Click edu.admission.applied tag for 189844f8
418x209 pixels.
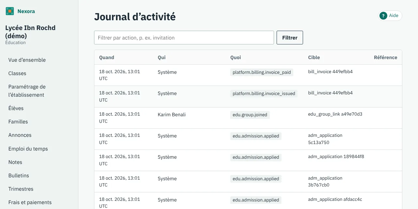click(256, 157)
